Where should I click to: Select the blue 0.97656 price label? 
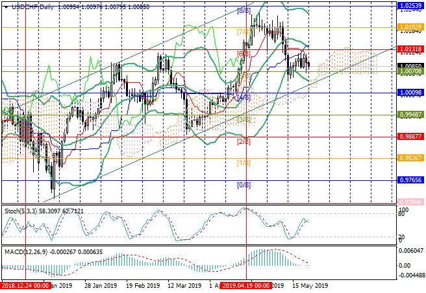tap(410, 180)
